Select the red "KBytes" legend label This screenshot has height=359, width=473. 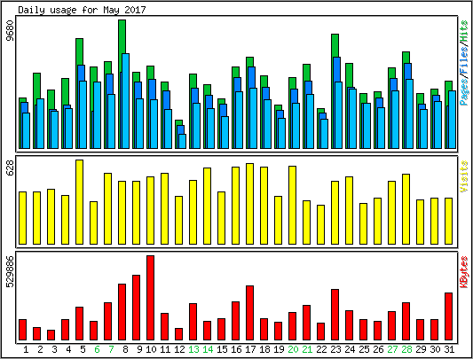[463, 272]
